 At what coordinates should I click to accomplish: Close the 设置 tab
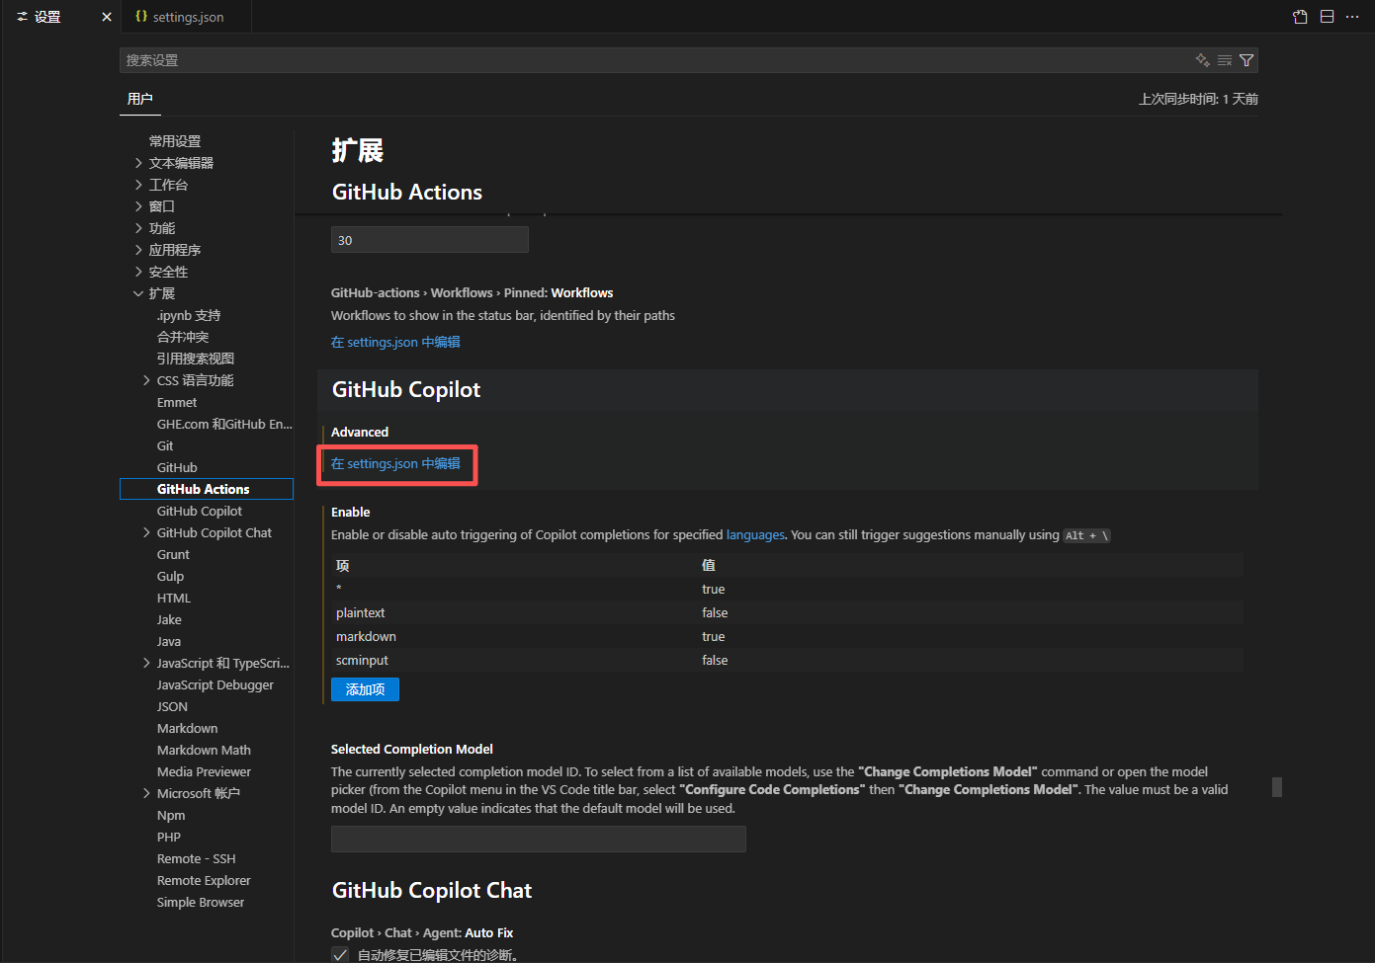tap(107, 17)
